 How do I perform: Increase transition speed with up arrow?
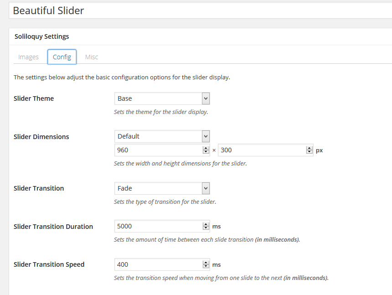click(x=206, y=263)
